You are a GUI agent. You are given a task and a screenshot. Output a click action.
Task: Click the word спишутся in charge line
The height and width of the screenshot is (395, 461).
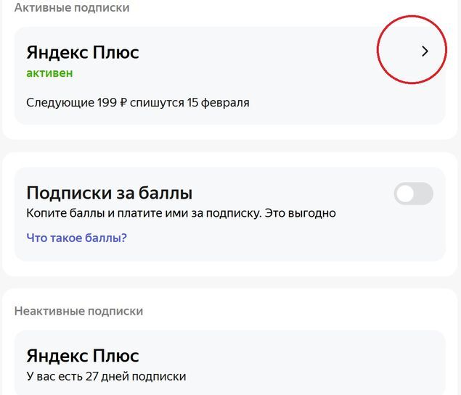[x=157, y=102]
